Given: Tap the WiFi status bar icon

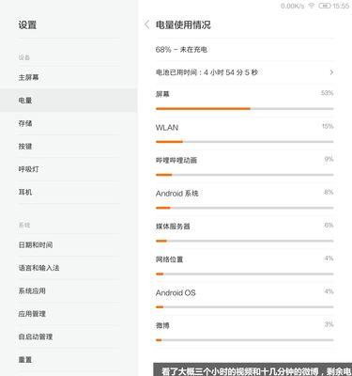Looking at the screenshot, I should (312, 6).
